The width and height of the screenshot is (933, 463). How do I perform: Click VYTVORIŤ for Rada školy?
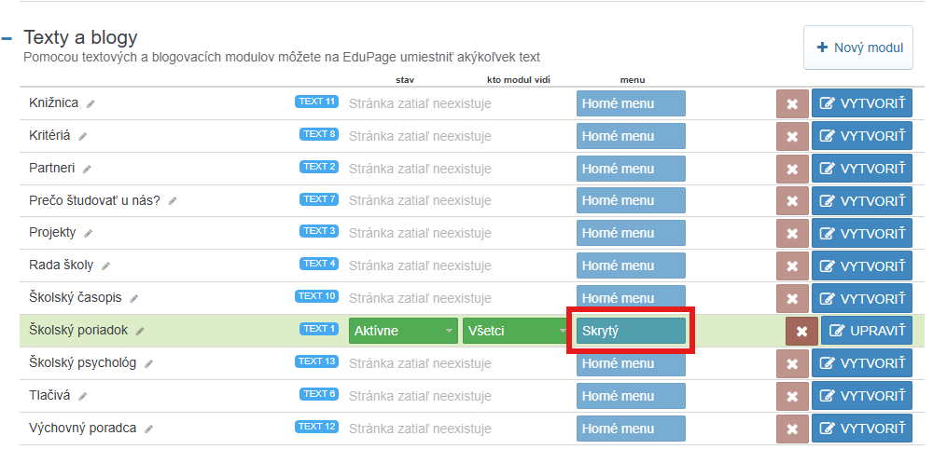[861, 266]
